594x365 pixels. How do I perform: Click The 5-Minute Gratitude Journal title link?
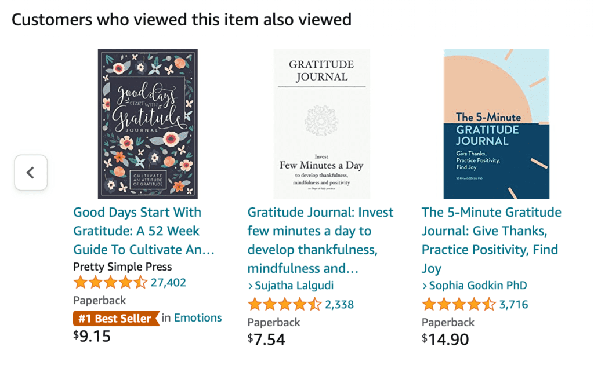[491, 240]
